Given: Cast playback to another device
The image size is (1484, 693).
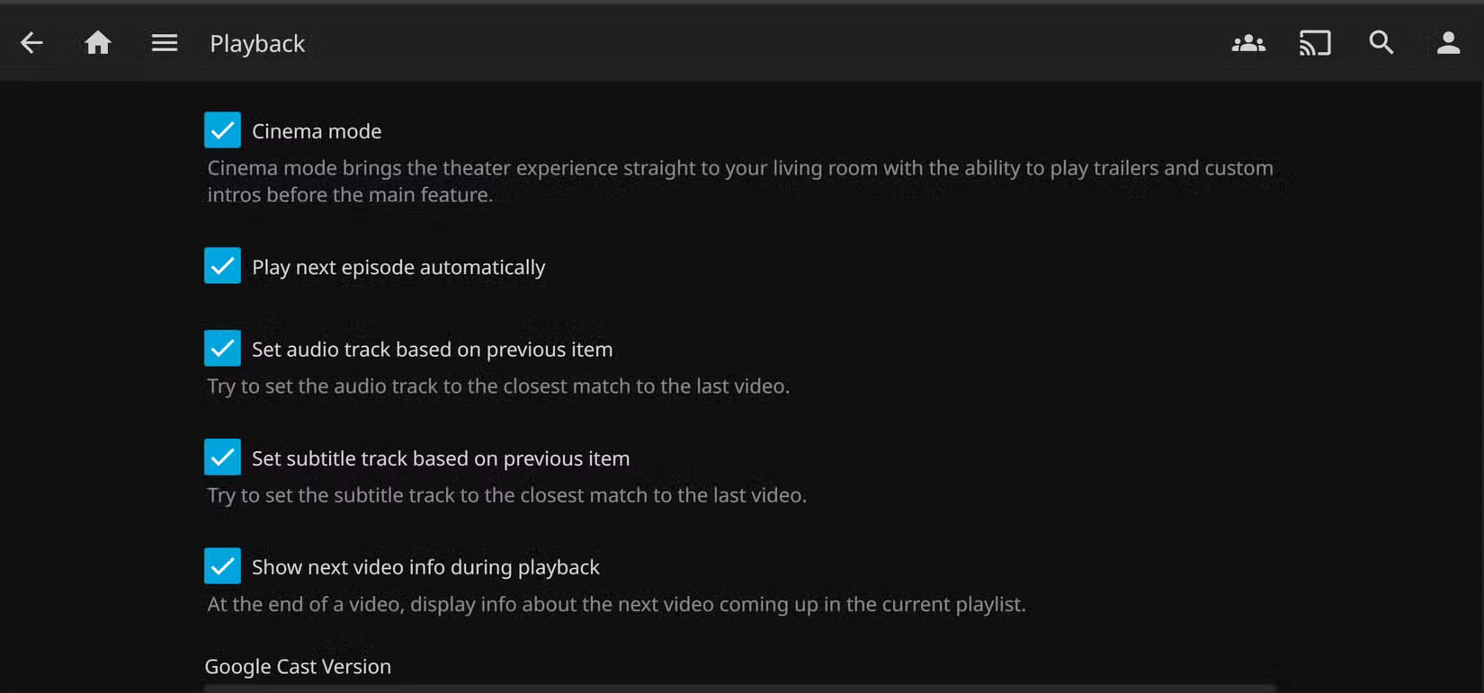Looking at the screenshot, I should tap(1315, 42).
